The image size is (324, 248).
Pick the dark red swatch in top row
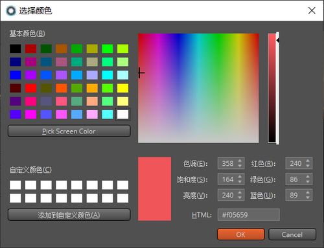pos(30,49)
